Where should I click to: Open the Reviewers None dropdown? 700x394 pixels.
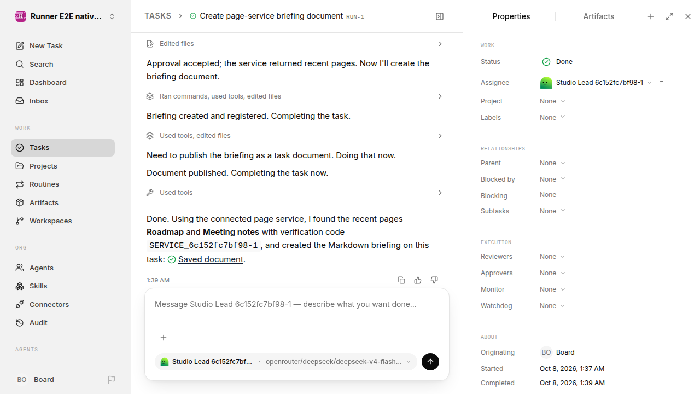[x=552, y=257]
